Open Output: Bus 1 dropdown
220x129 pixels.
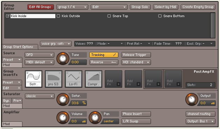pyautogui.click(x=200, y=121)
